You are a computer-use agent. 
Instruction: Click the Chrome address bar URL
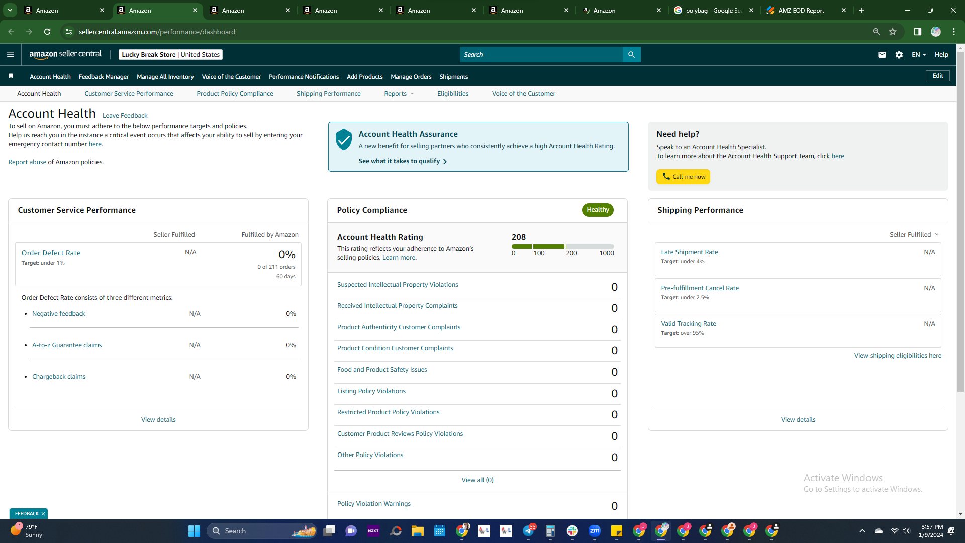pos(157,32)
